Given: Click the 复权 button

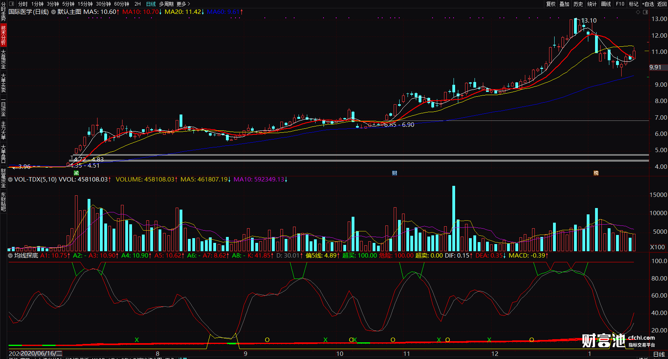Looking at the screenshot, I should (551, 4).
